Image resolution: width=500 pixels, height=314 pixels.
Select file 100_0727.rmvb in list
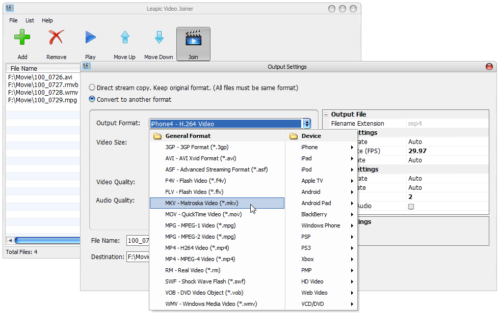43,85
